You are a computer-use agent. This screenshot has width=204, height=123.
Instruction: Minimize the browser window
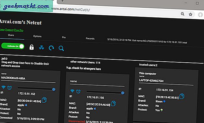tap(186, 3)
